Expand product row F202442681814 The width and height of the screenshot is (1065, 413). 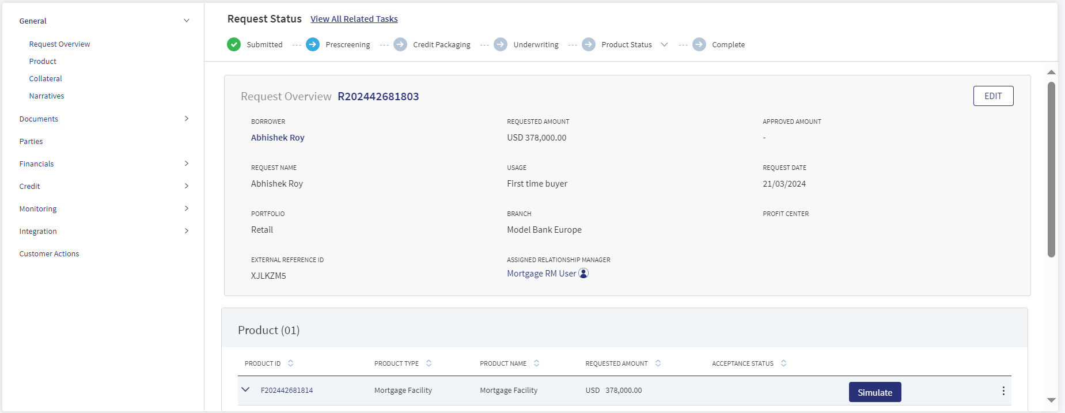coord(245,390)
